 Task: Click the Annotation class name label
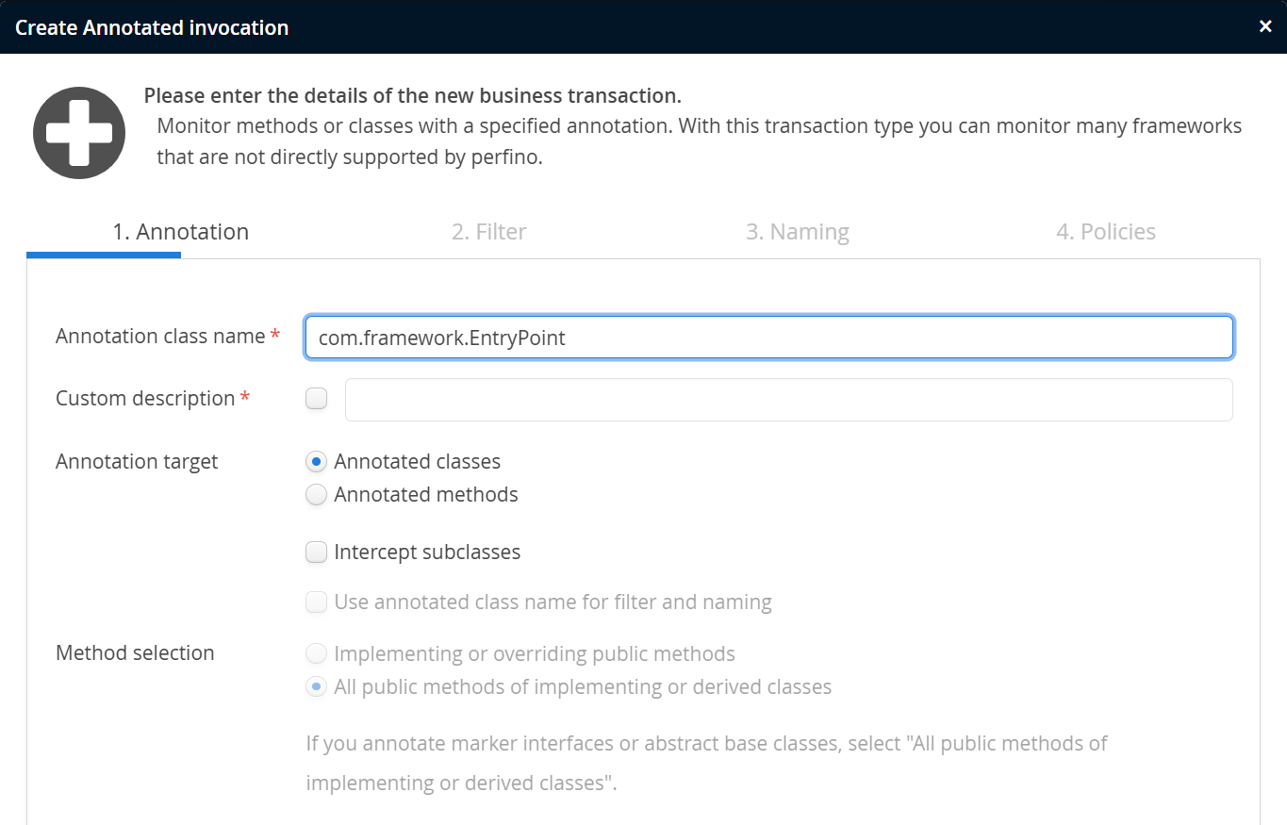point(160,337)
